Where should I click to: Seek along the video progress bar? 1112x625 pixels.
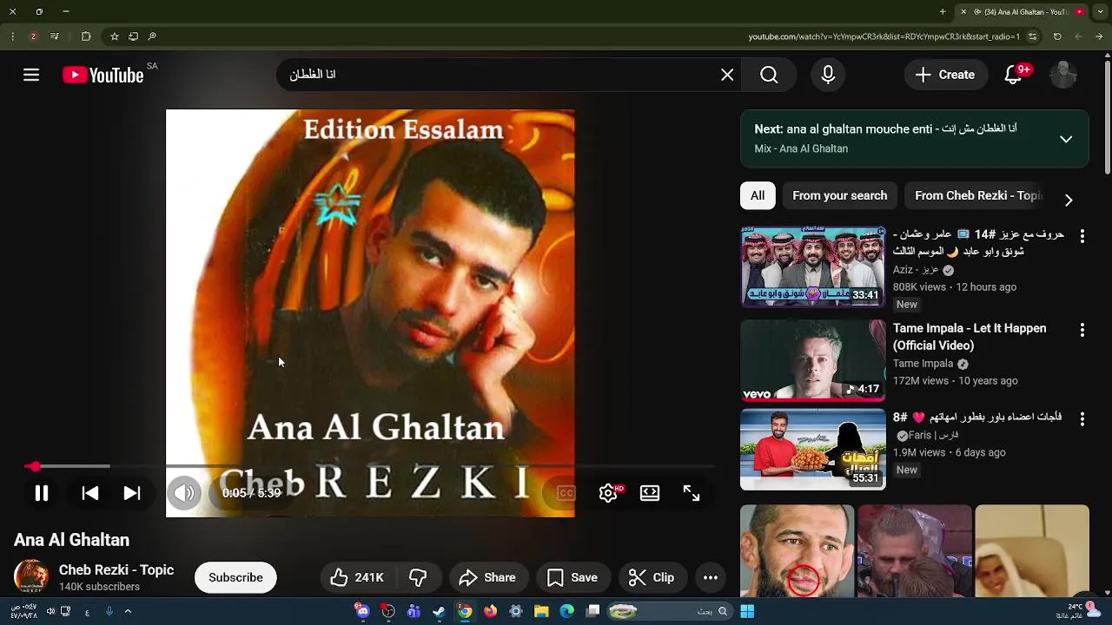[369, 466]
